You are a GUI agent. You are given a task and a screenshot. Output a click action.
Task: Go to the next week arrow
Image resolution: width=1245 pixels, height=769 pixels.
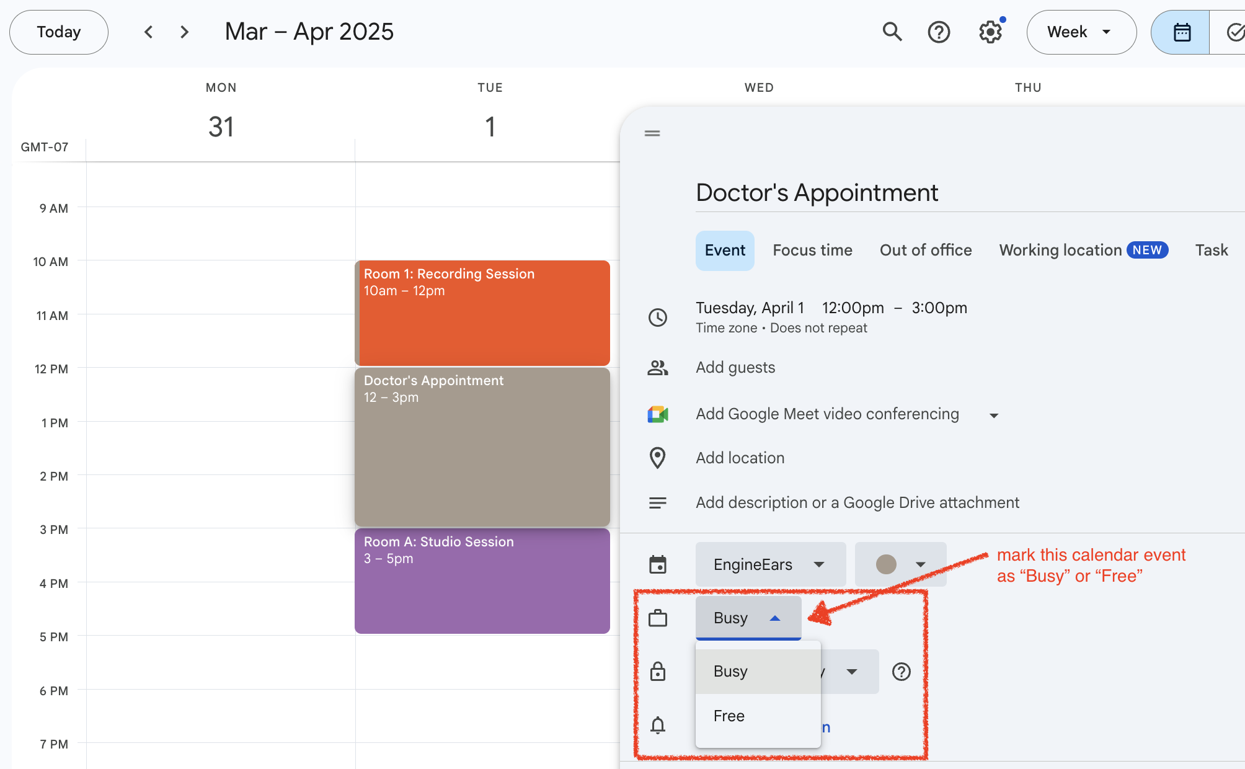point(184,32)
